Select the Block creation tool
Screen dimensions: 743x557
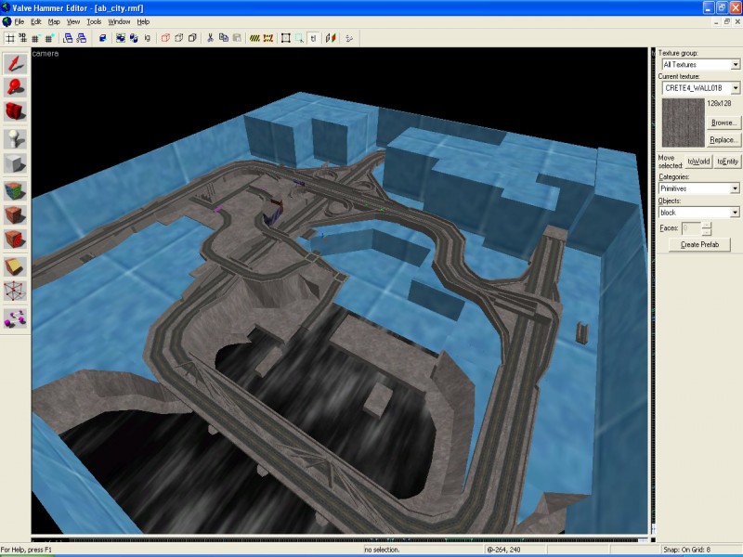coord(15,164)
